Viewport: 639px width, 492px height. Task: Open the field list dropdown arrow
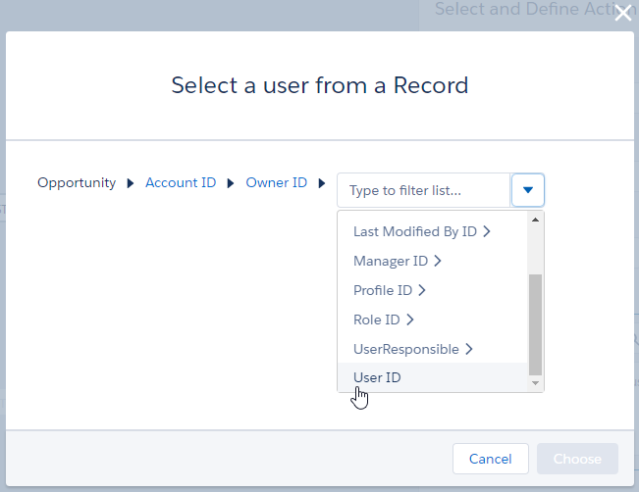tap(527, 190)
